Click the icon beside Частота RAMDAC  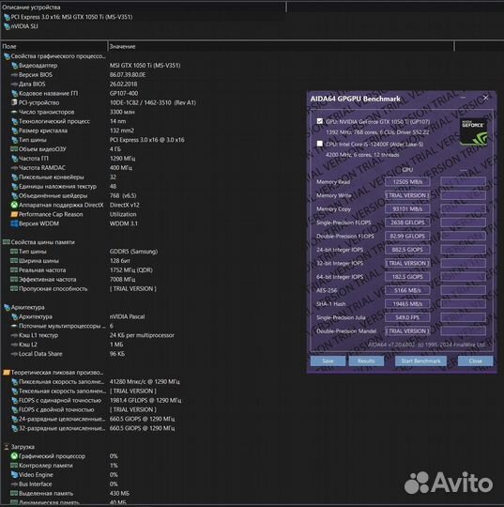(x=14, y=168)
